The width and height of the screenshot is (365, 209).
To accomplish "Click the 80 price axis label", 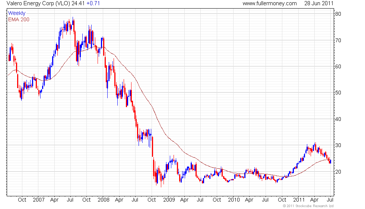I will pyautogui.click(x=338, y=14).
